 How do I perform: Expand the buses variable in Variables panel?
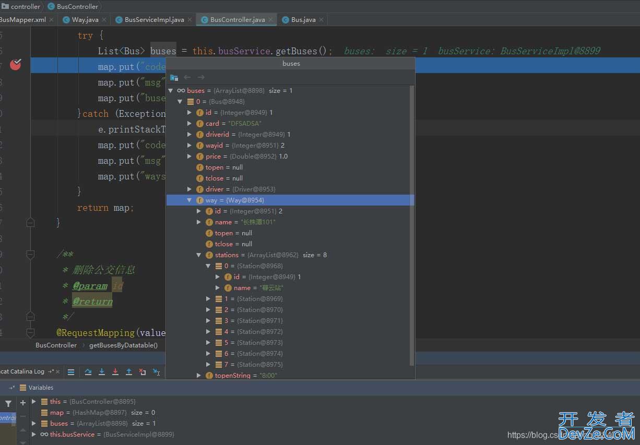point(34,423)
